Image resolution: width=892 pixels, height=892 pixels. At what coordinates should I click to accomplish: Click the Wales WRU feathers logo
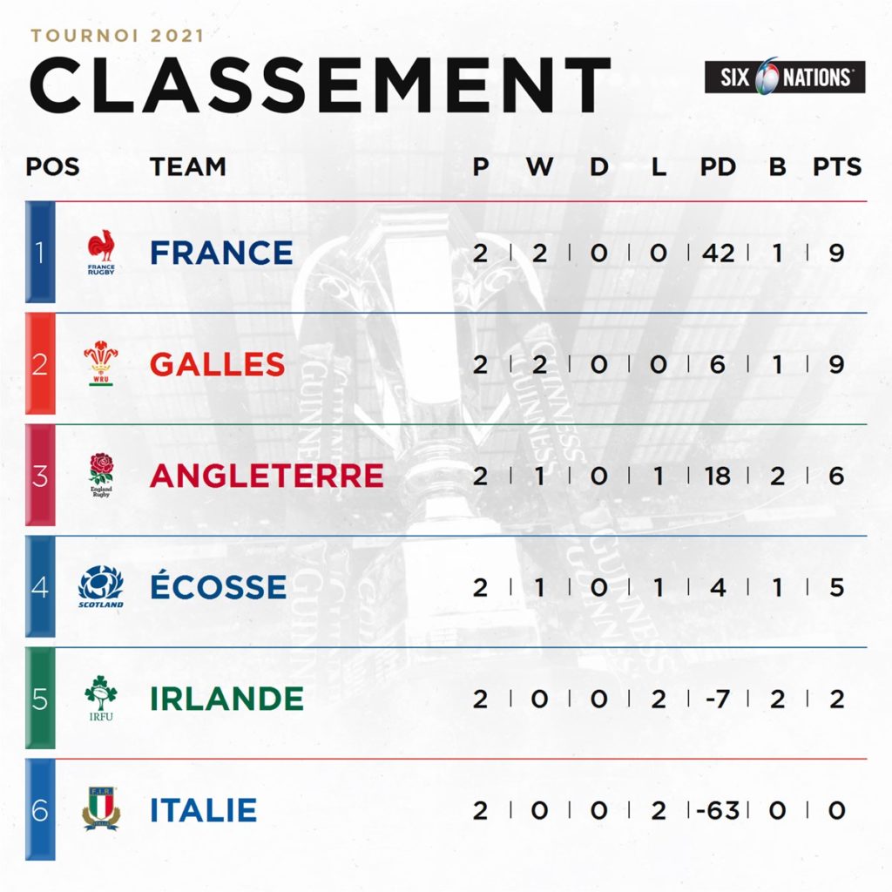coord(101,364)
